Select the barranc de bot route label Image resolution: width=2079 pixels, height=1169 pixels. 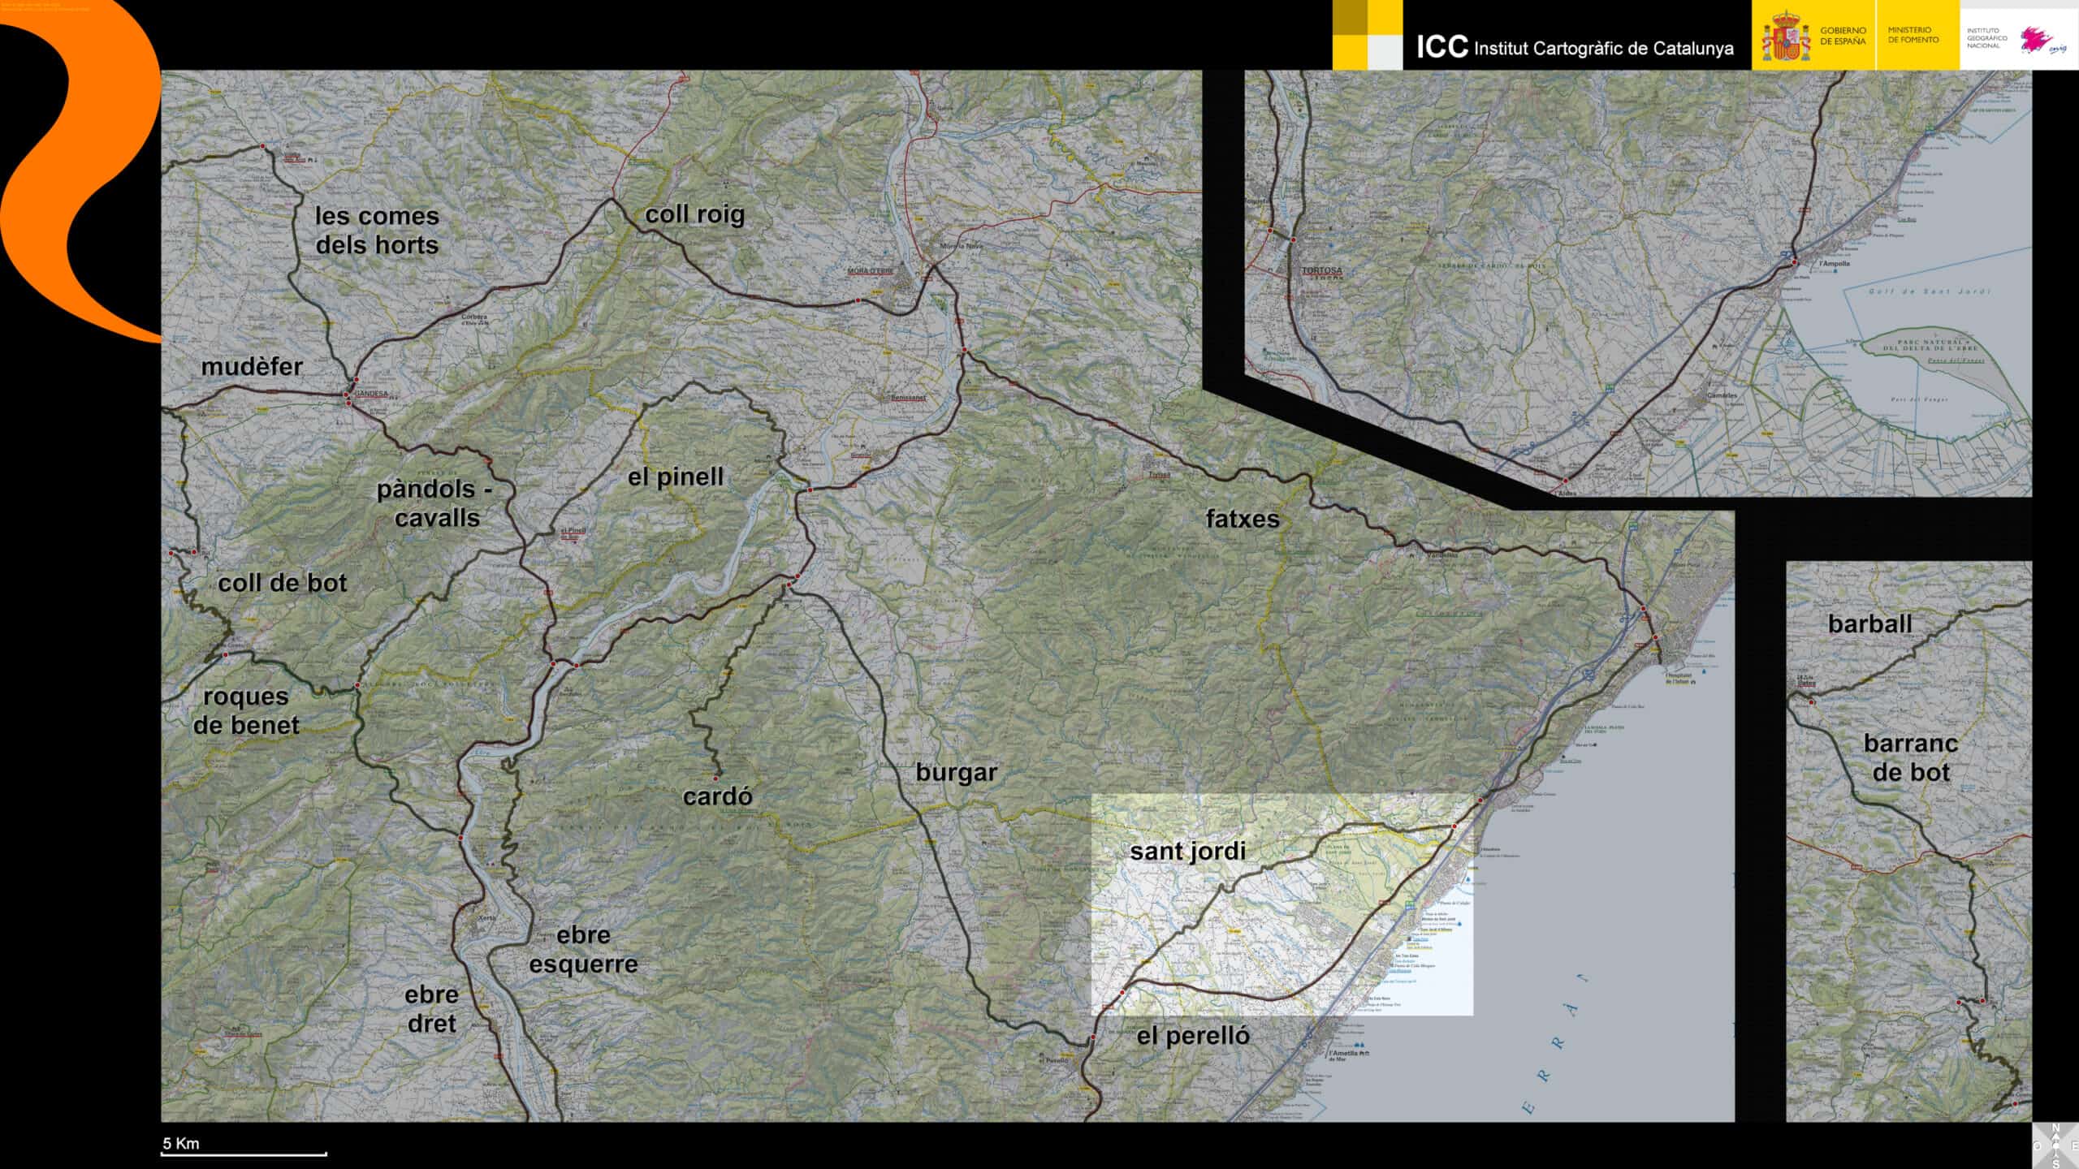1910,757
